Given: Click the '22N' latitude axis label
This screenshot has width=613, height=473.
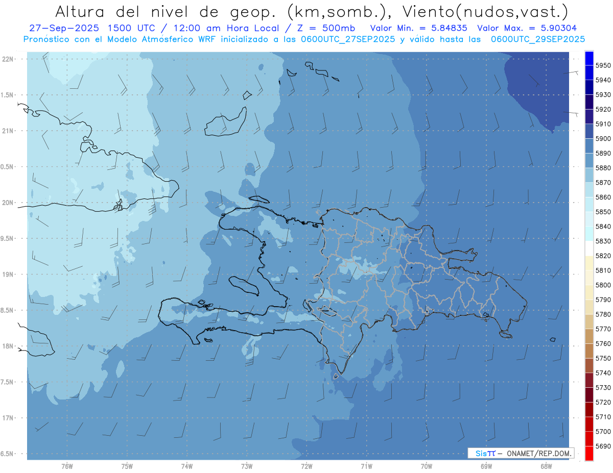Looking at the screenshot, I should pyautogui.click(x=8, y=59).
